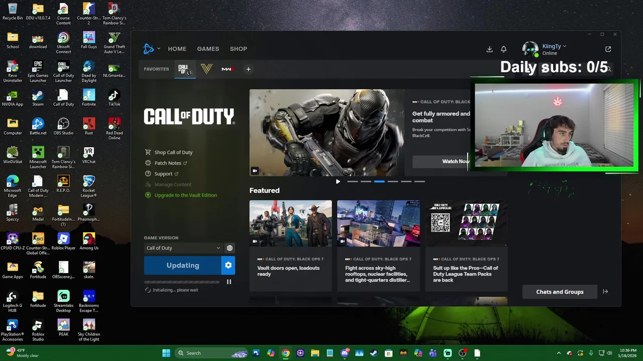This screenshot has width=643, height=361.
Task: Open Ubisoft Connect desktop icon
Action: [x=63, y=42]
